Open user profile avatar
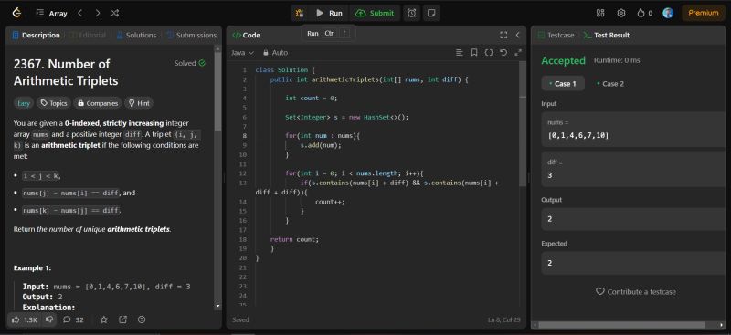731x335 pixels. [x=668, y=13]
